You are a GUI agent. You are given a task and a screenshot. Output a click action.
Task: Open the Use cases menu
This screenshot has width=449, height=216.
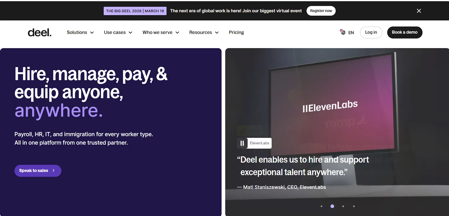[x=118, y=32]
